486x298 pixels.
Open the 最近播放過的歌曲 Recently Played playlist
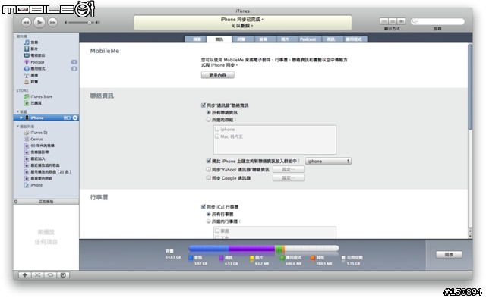42,165
